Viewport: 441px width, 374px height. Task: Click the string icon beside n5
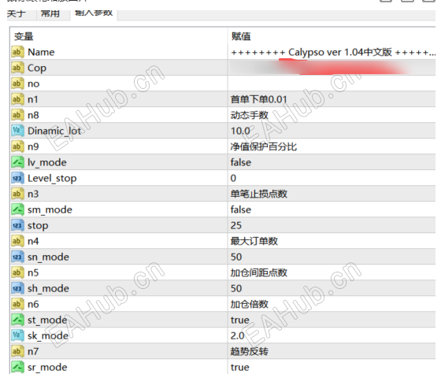point(17,272)
